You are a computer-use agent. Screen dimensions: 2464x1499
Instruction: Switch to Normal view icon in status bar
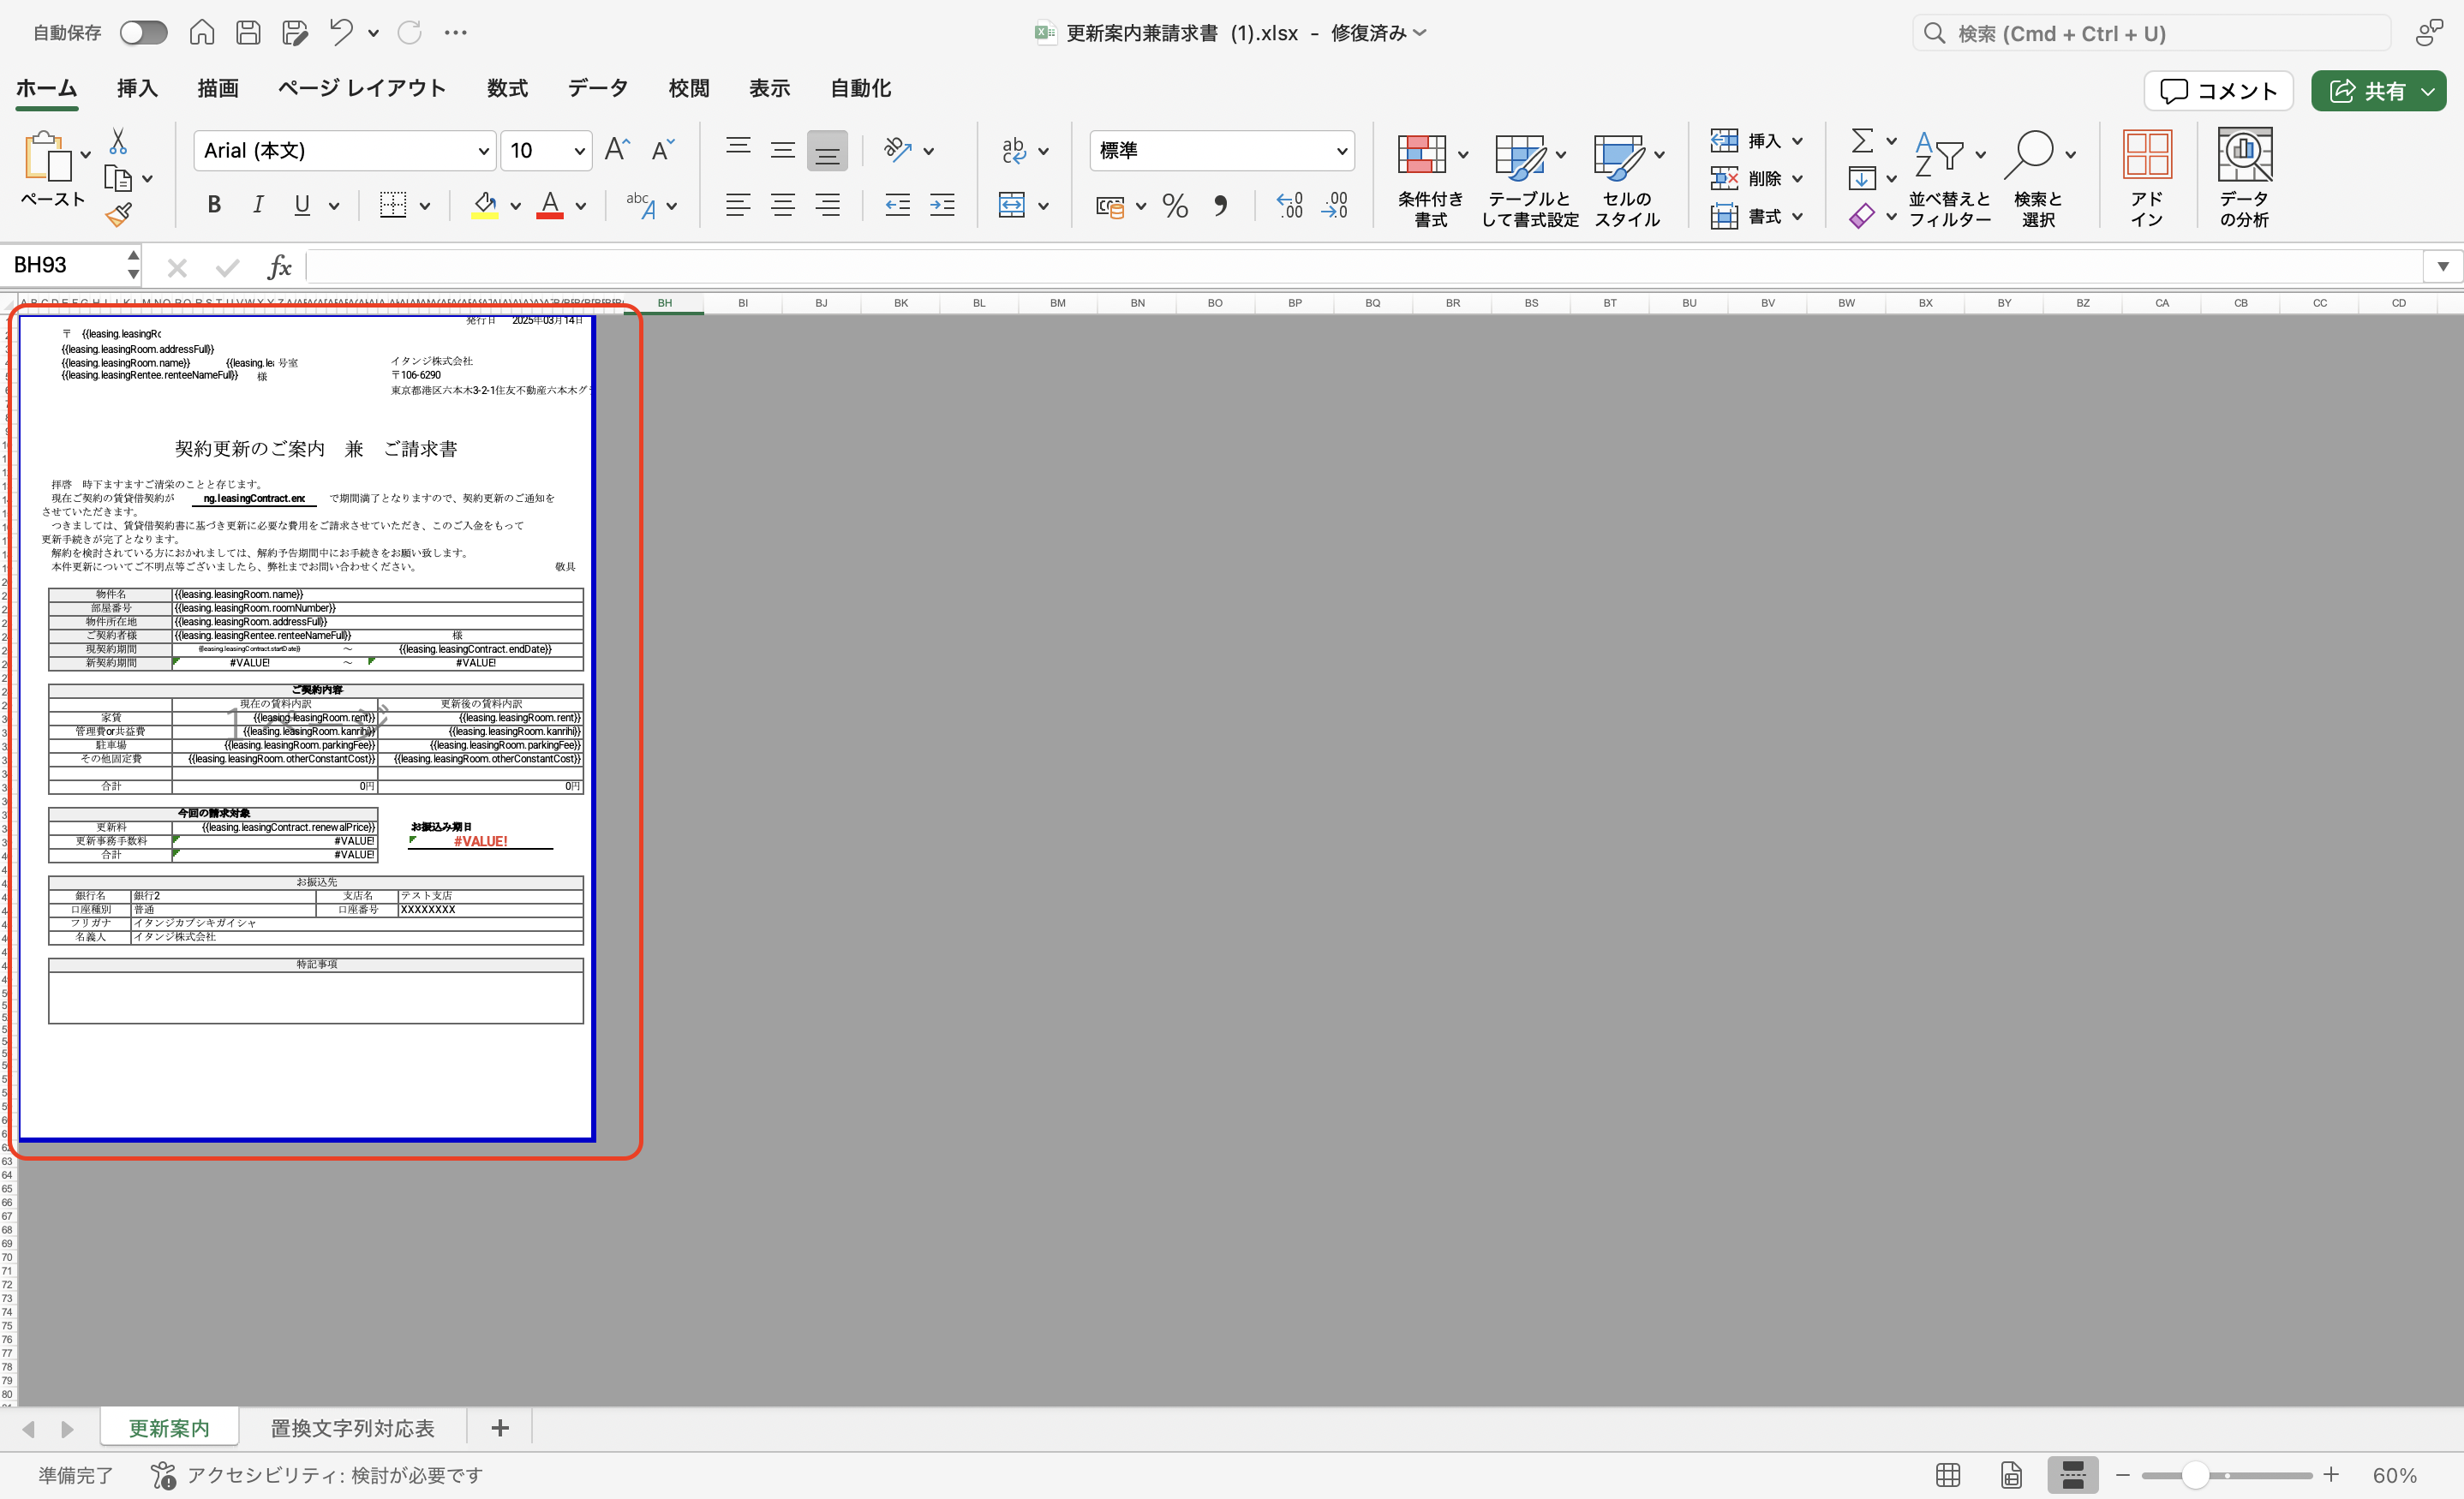coord(1948,1475)
